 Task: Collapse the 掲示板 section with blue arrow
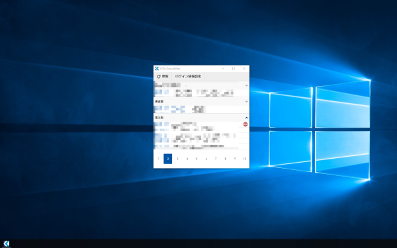click(246, 118)
